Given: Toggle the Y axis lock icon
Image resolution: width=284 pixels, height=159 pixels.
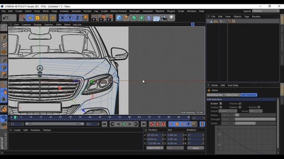Looking at the screenshot, I should 70,18.
